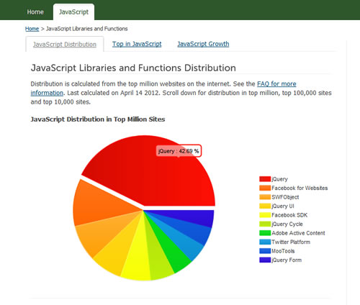Select the Adobe Active Content legend label
Viewport: 360px width, 305px height.
pyautogui.click(x=298, y=233)
